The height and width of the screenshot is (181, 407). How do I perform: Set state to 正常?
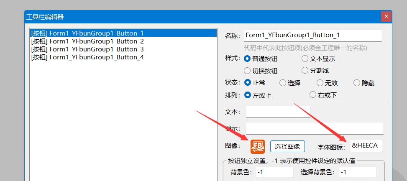coord(247,83)
